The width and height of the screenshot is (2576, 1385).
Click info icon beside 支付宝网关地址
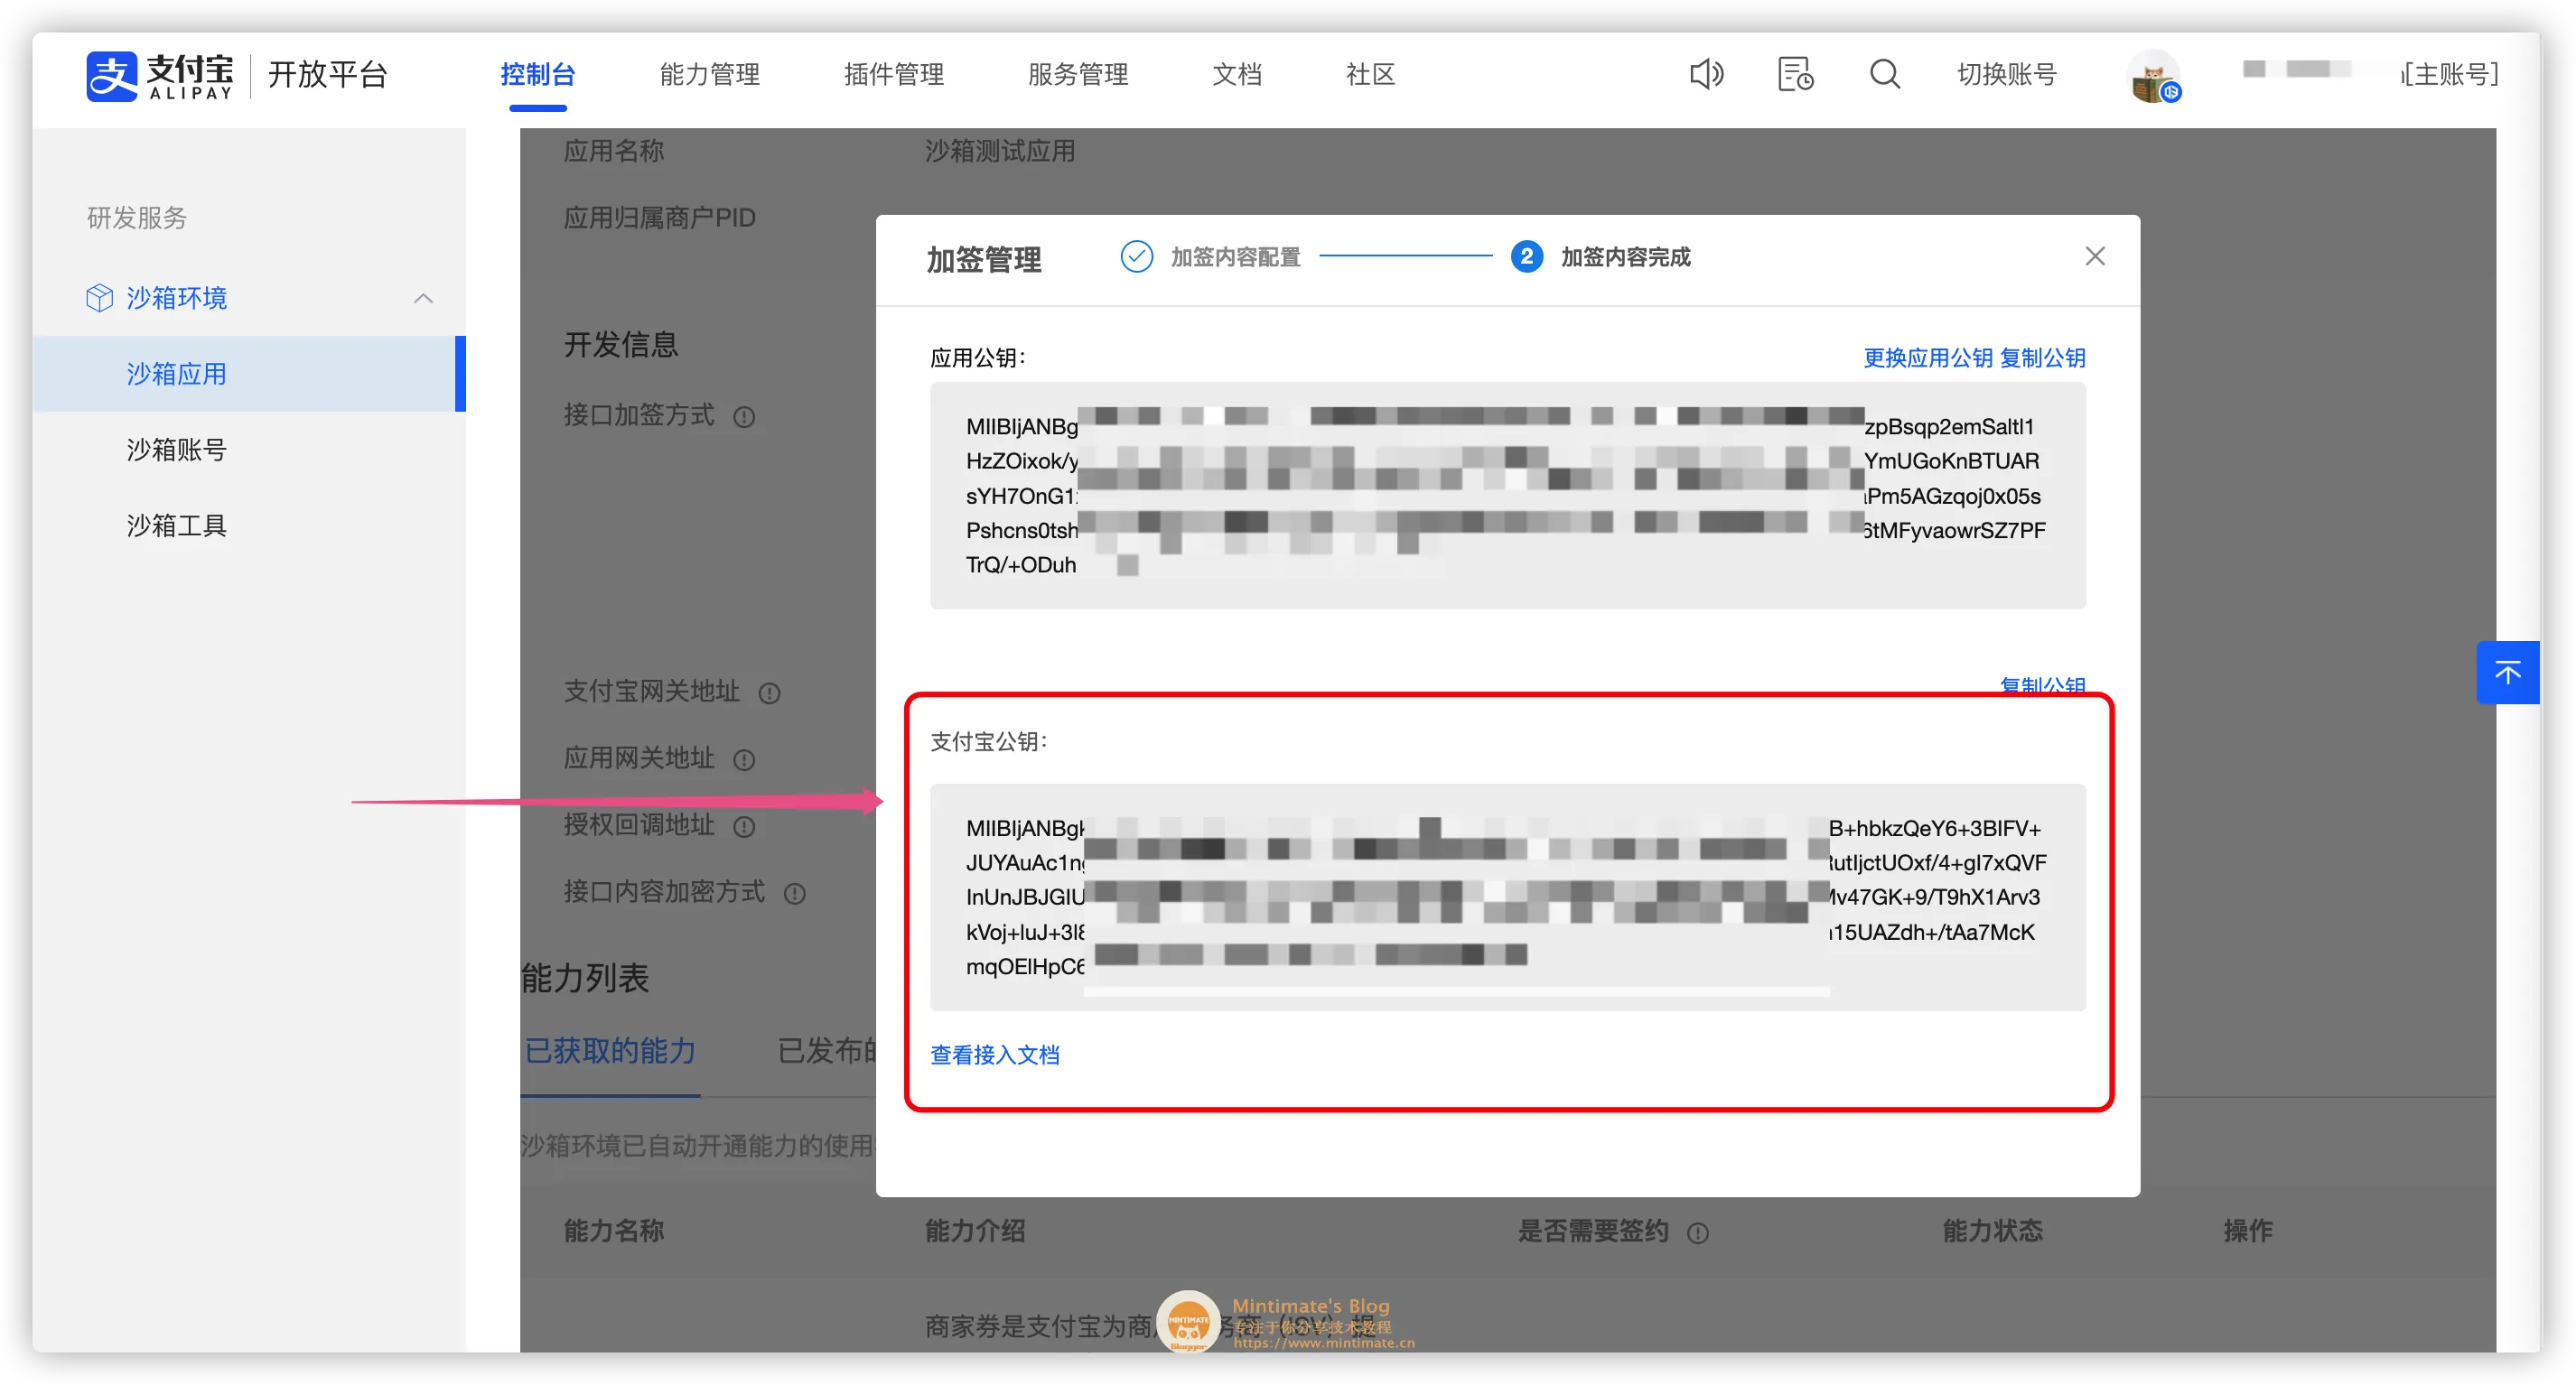(x=769, y=692)
